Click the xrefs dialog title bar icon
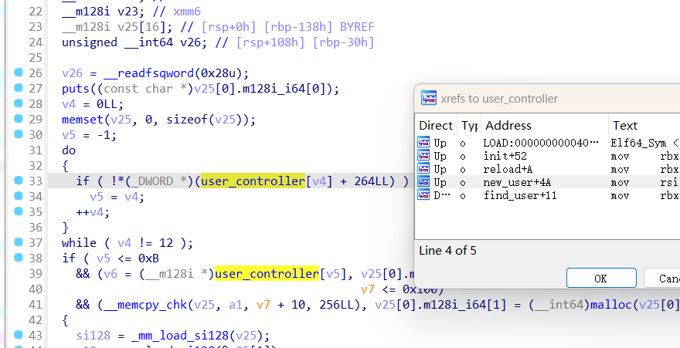Screen dimensions: 680x348 428,98
